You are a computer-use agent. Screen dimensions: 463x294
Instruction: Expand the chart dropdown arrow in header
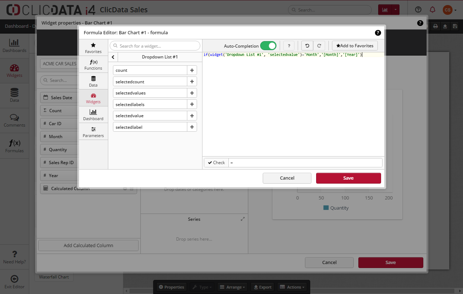(396, 10)
